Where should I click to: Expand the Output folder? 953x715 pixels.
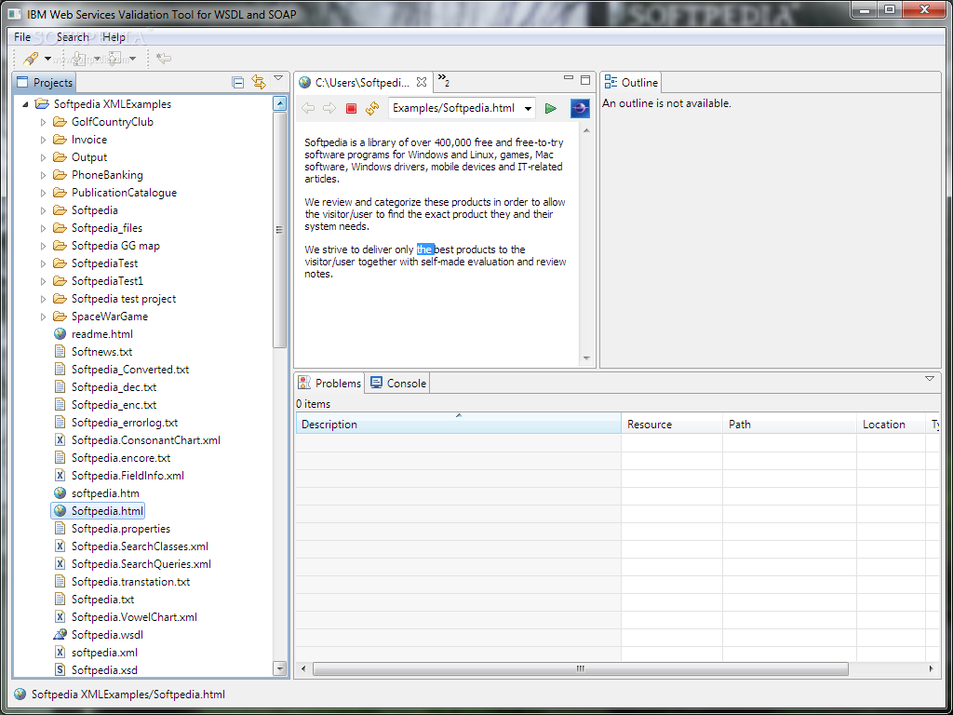[x=43, y=157]
